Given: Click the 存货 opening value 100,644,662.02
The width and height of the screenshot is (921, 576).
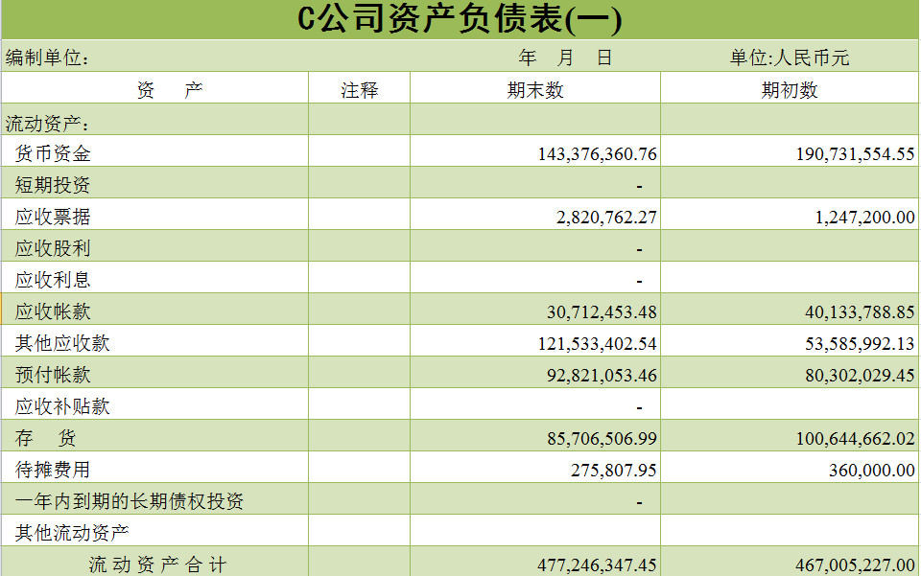Looking at the screenshot, I should [x=855, y=439].
